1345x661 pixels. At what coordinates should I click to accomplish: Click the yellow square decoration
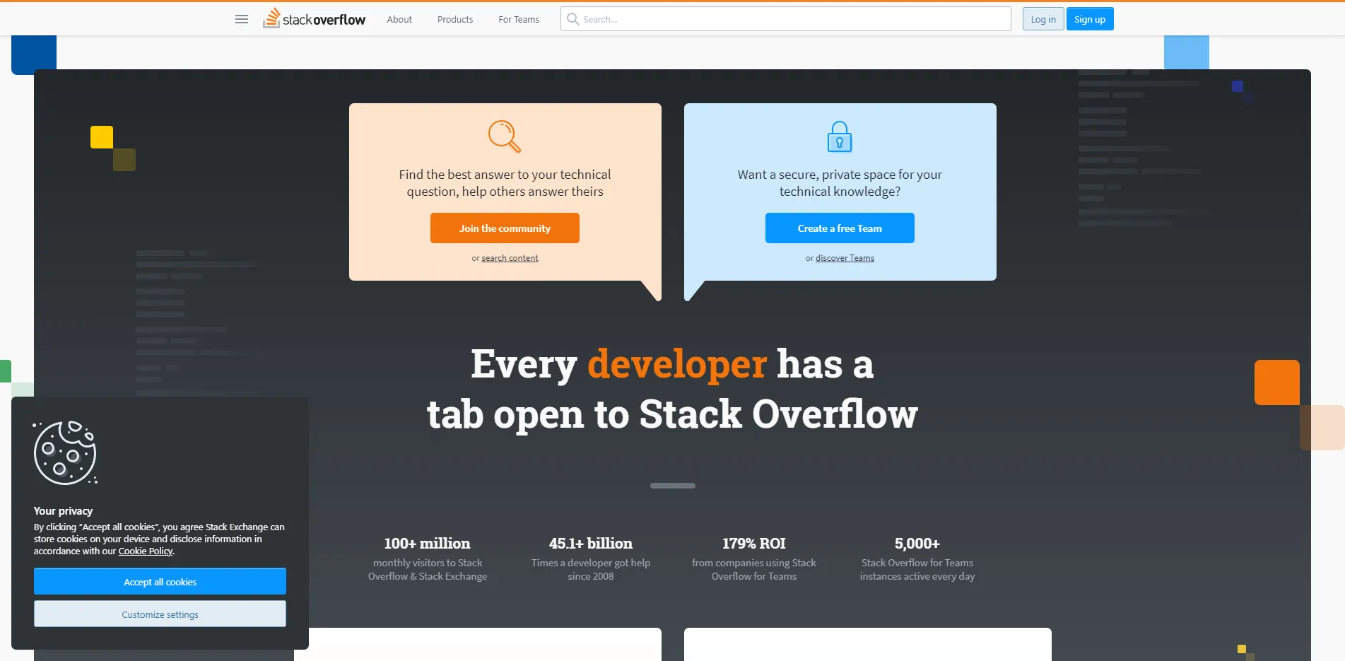(102, 137)
